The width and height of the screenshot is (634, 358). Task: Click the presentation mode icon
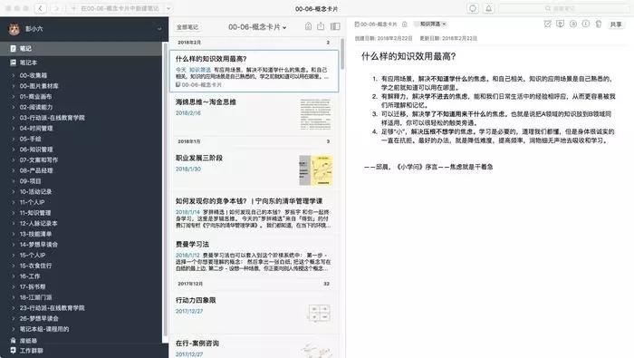click(560, 24)
